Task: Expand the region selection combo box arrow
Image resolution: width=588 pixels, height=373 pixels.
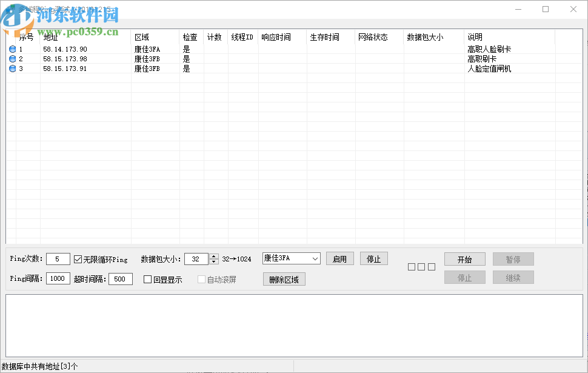Action: click(x=315, y=258)
